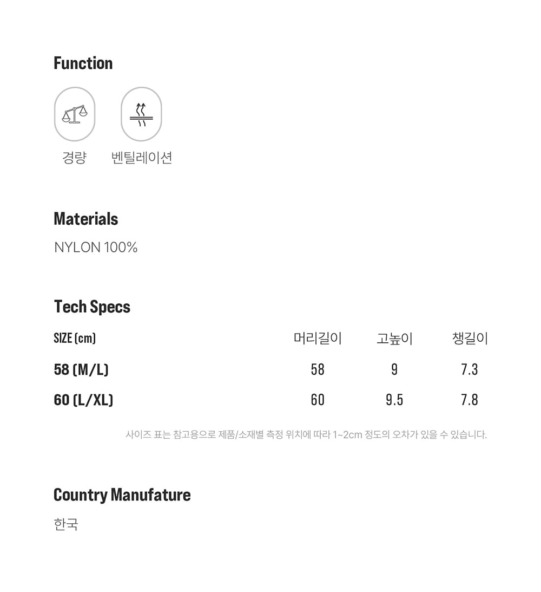
Task: Click the 챙길이 column header
Action: pos(470,339)
